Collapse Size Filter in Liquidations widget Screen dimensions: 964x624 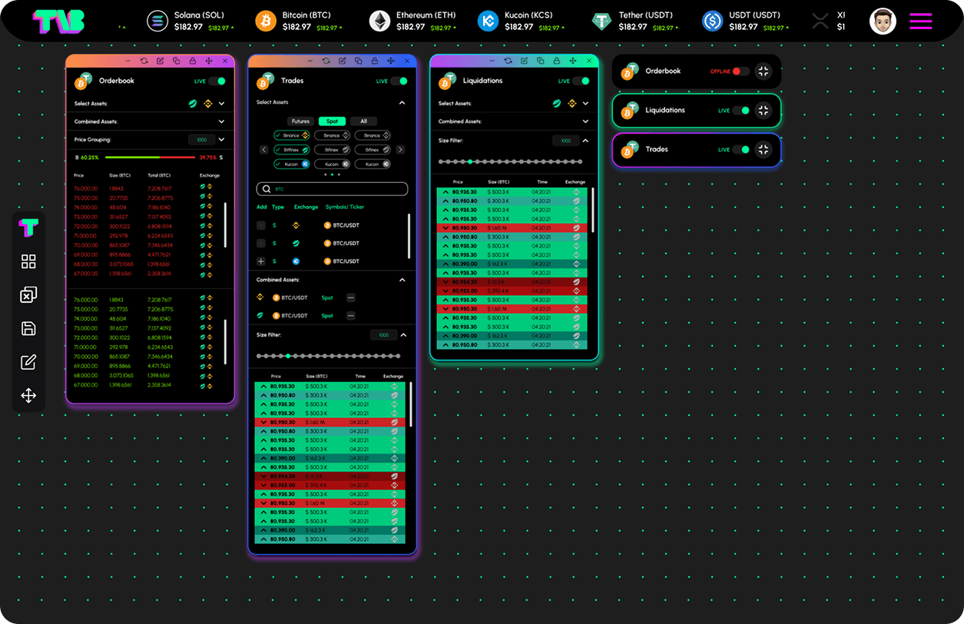click(x=585, y=141)
